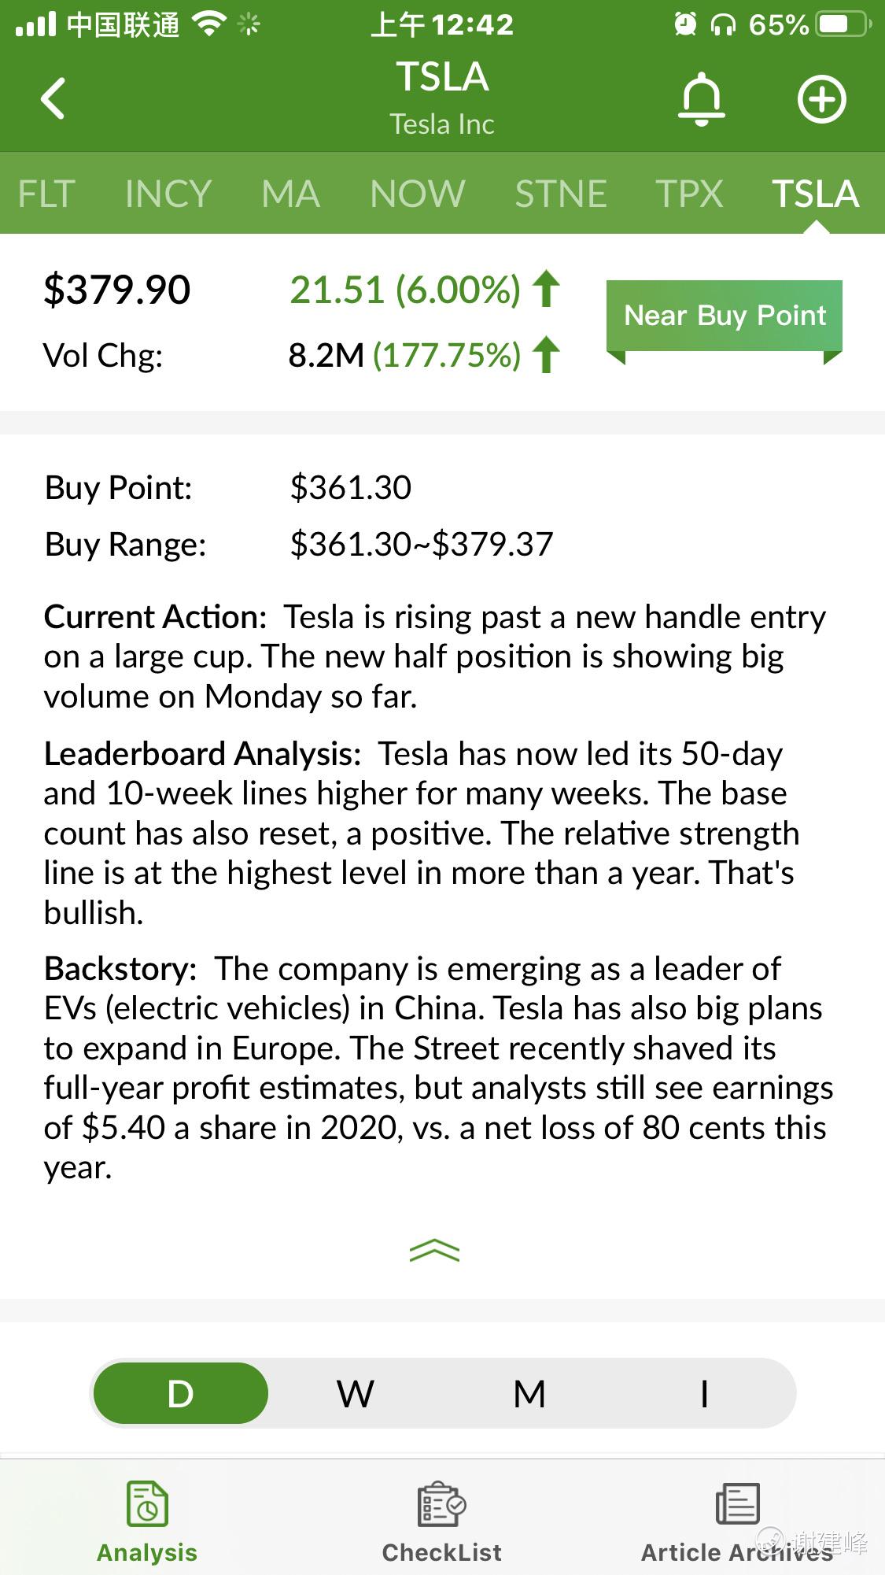The height and width of the screenshot is (1575, 885).
Task: Open the CheckList clipboard icon
Action: [x=441, y=1504]
